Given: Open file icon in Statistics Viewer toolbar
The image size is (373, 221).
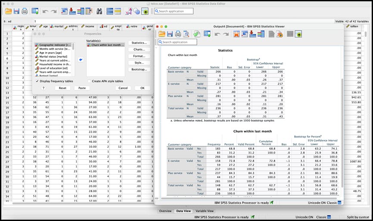Looking at the screenshot, I should pos(162,34).
